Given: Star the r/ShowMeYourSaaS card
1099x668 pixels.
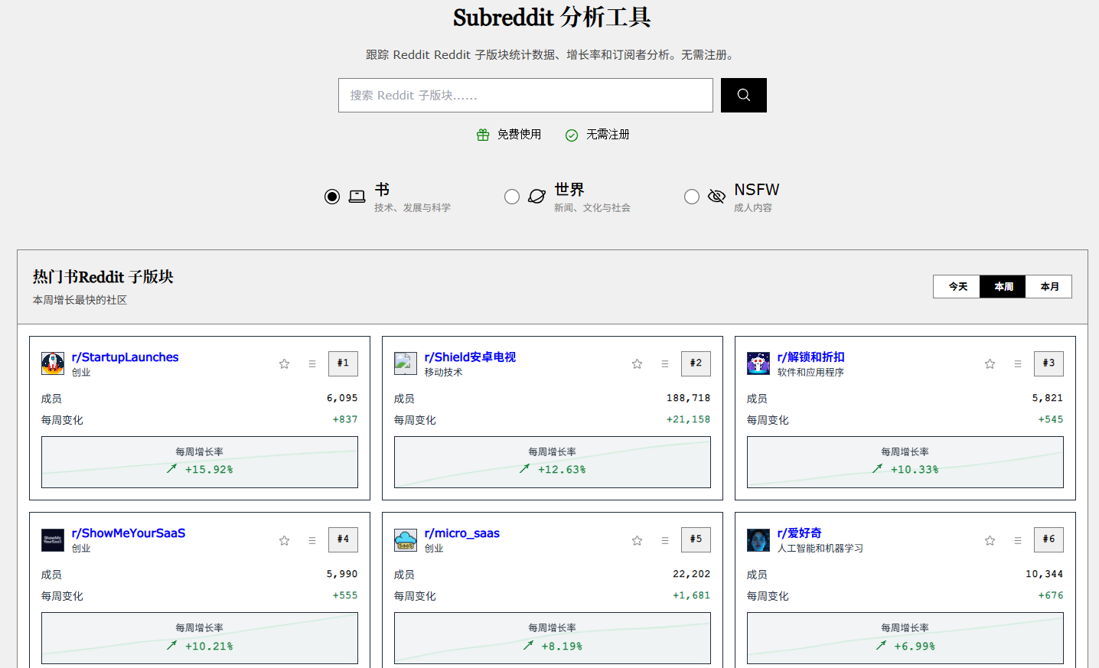Looking at the screenshot, I should pos(284,541).
